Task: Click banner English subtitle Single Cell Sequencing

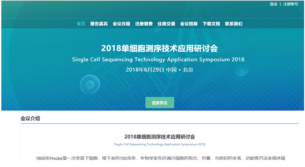Action: (x=158, y=59)
